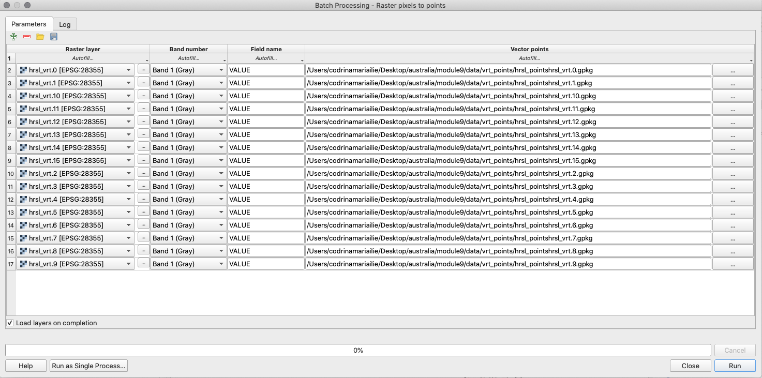
Task: Click the Raster layer column header
Action: pos(83,49)
